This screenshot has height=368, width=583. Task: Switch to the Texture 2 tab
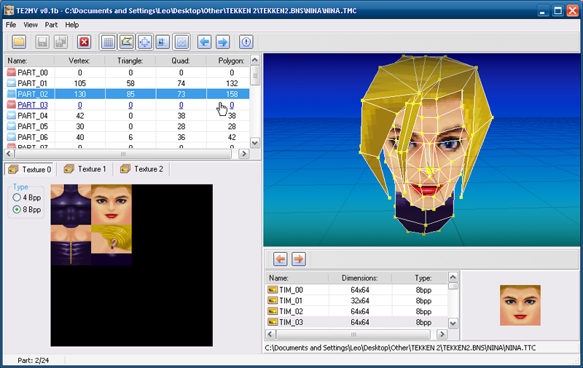point(141,169)
